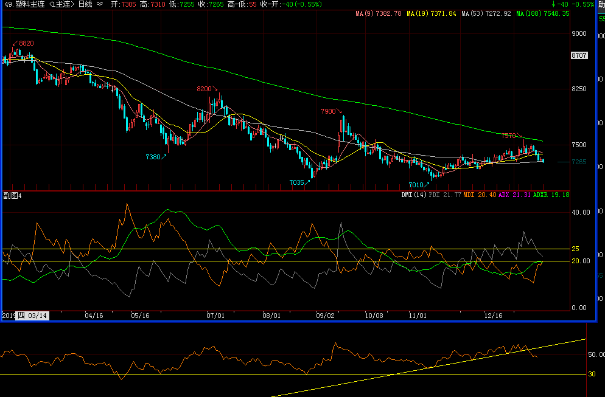
Task: Click the 04/16 date label
Action: 94,316
